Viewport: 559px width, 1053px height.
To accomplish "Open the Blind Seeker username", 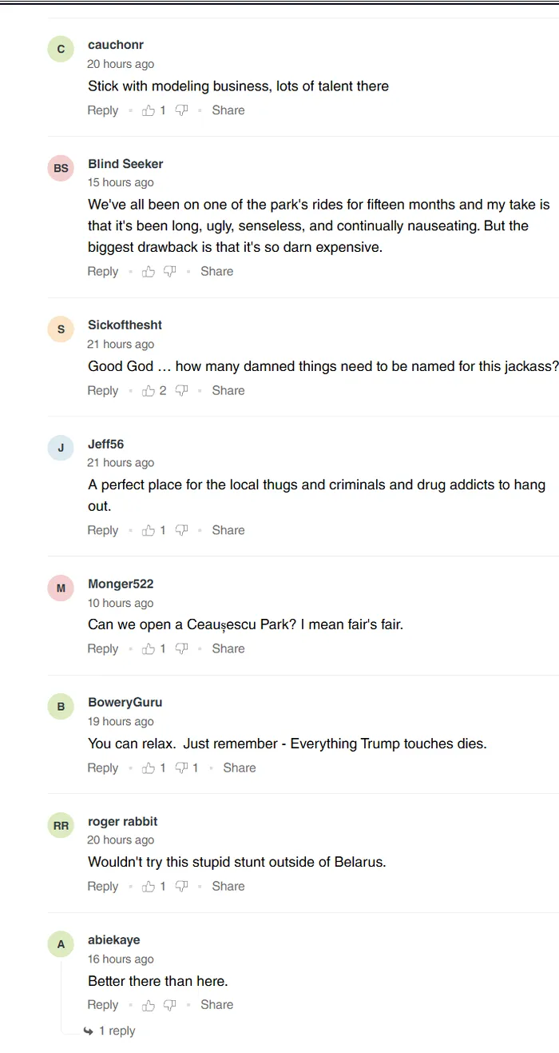I will (125, 164).
